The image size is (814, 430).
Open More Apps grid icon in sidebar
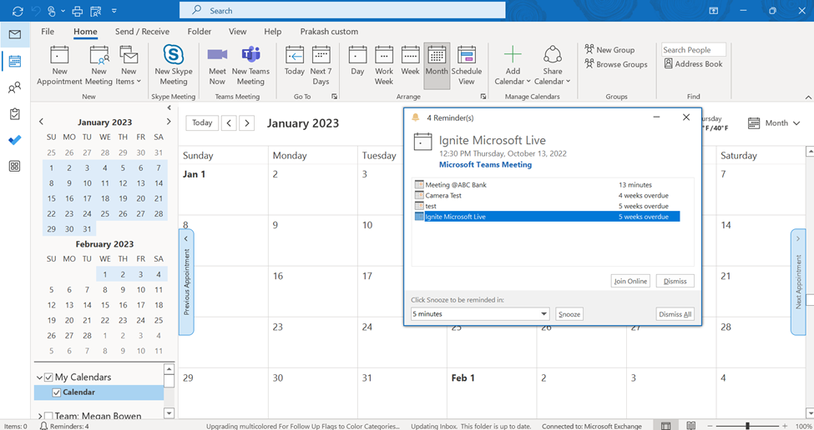pos(14,167)
